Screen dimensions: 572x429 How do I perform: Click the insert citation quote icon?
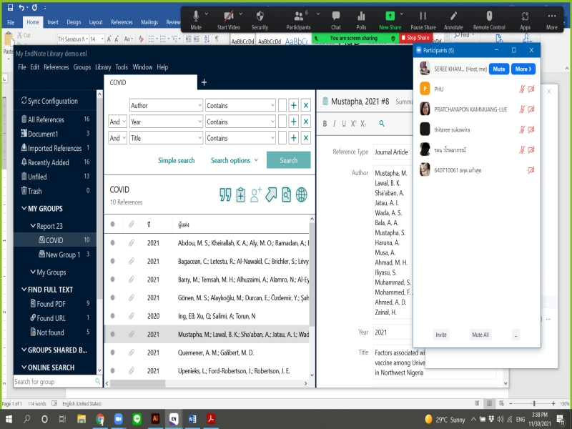(x=225, y=194)
